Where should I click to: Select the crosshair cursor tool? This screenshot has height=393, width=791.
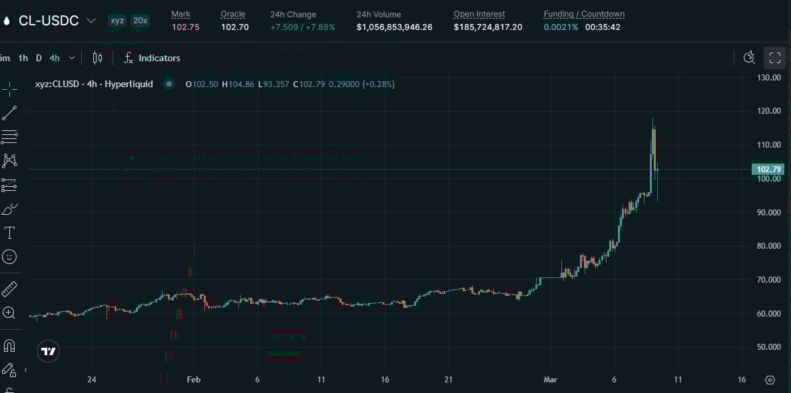(9, 90)
